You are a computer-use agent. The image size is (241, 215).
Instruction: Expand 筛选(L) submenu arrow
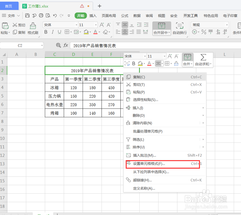203,139
